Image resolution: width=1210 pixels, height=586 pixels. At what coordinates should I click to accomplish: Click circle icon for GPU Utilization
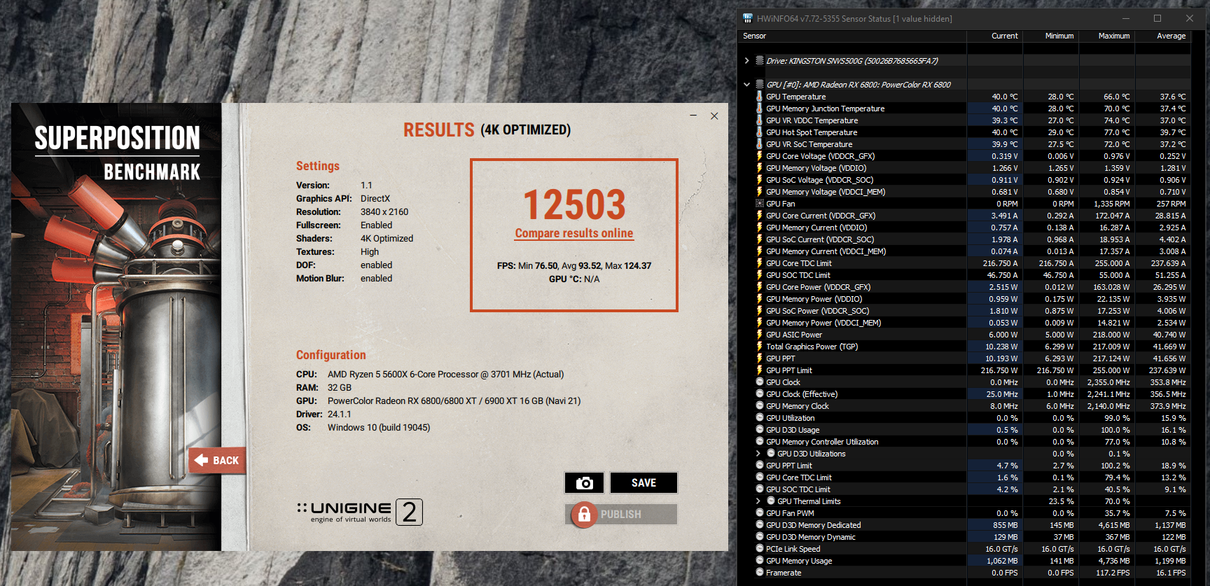click(x=759, y=418)
